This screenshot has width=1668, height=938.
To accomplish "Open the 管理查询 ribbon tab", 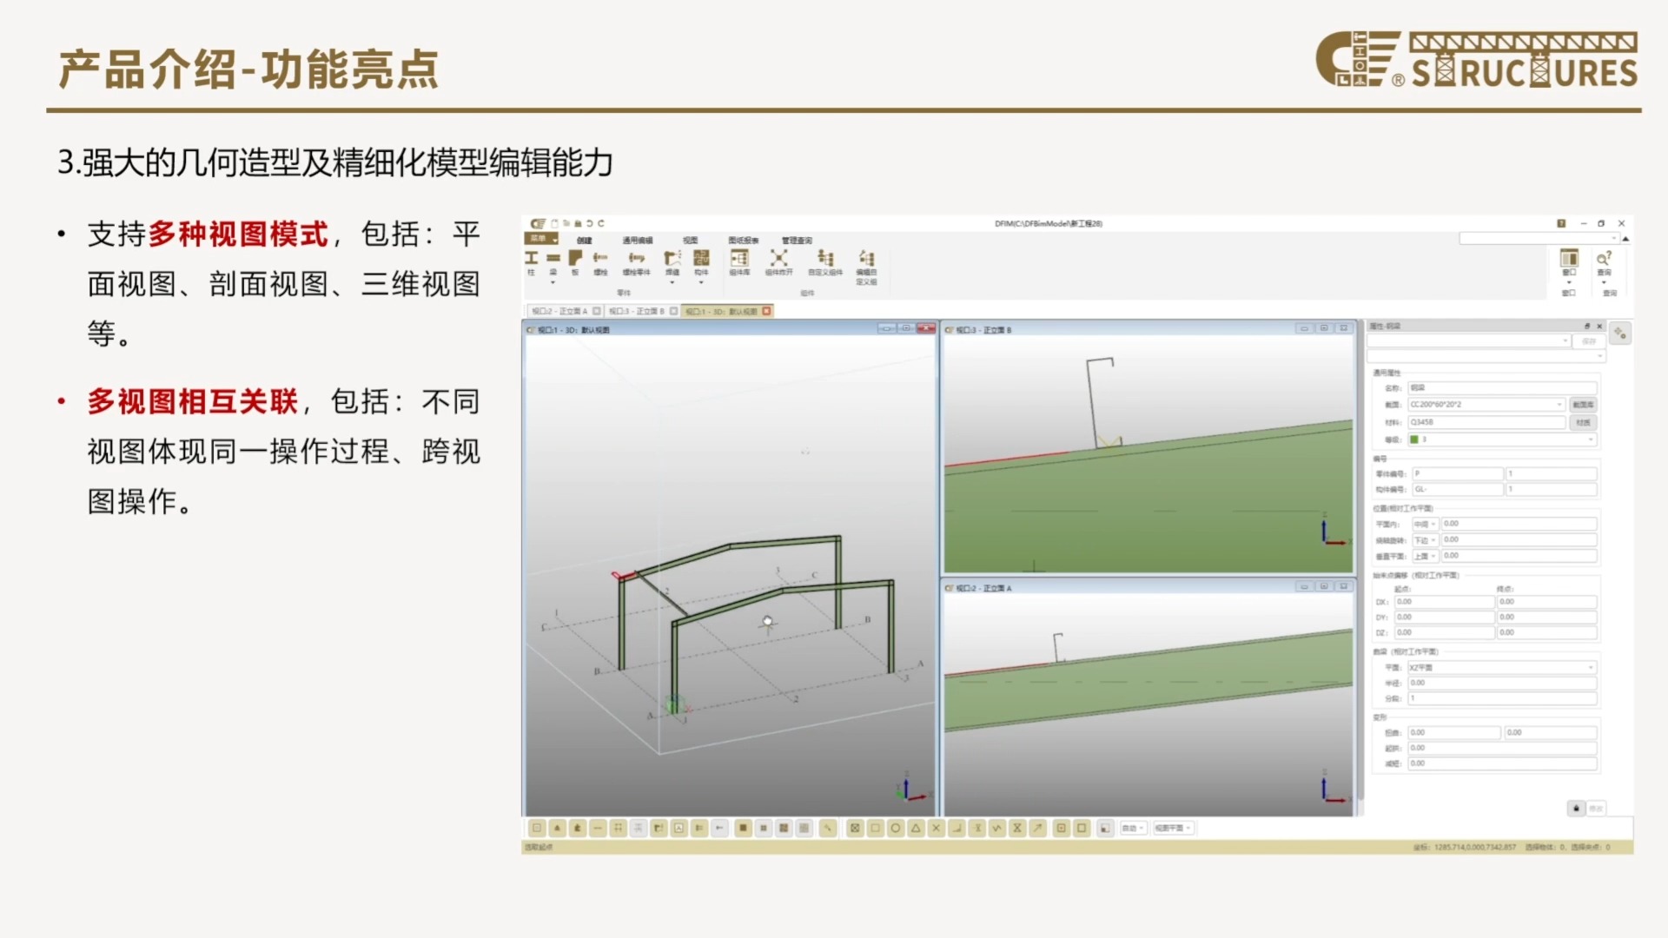I will point(797,241).
